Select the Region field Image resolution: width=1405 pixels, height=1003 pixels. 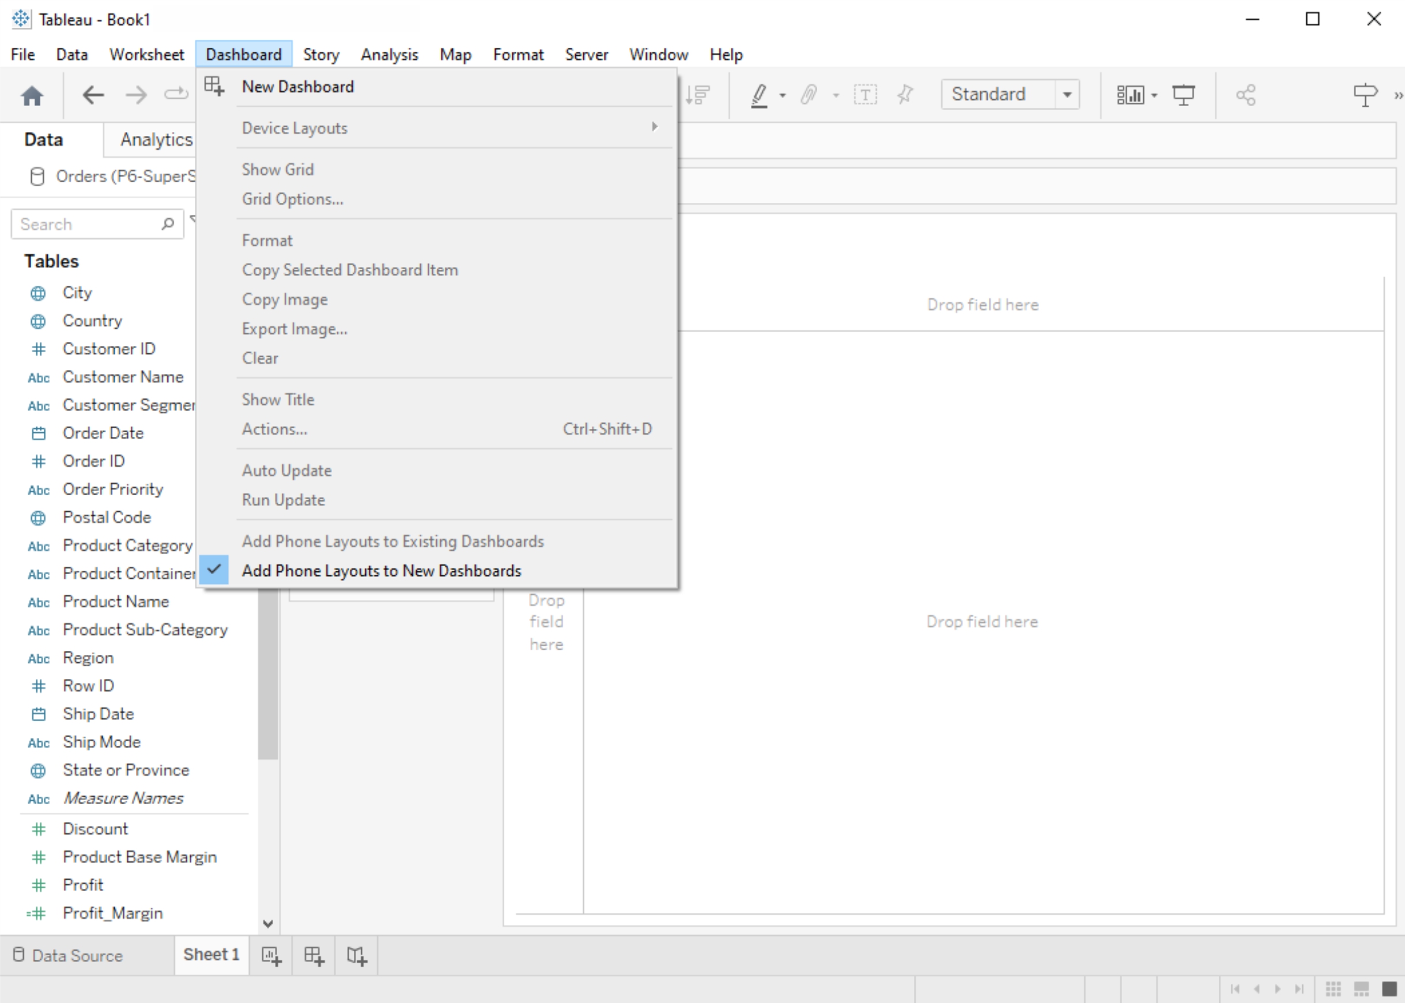pos(88,658)
